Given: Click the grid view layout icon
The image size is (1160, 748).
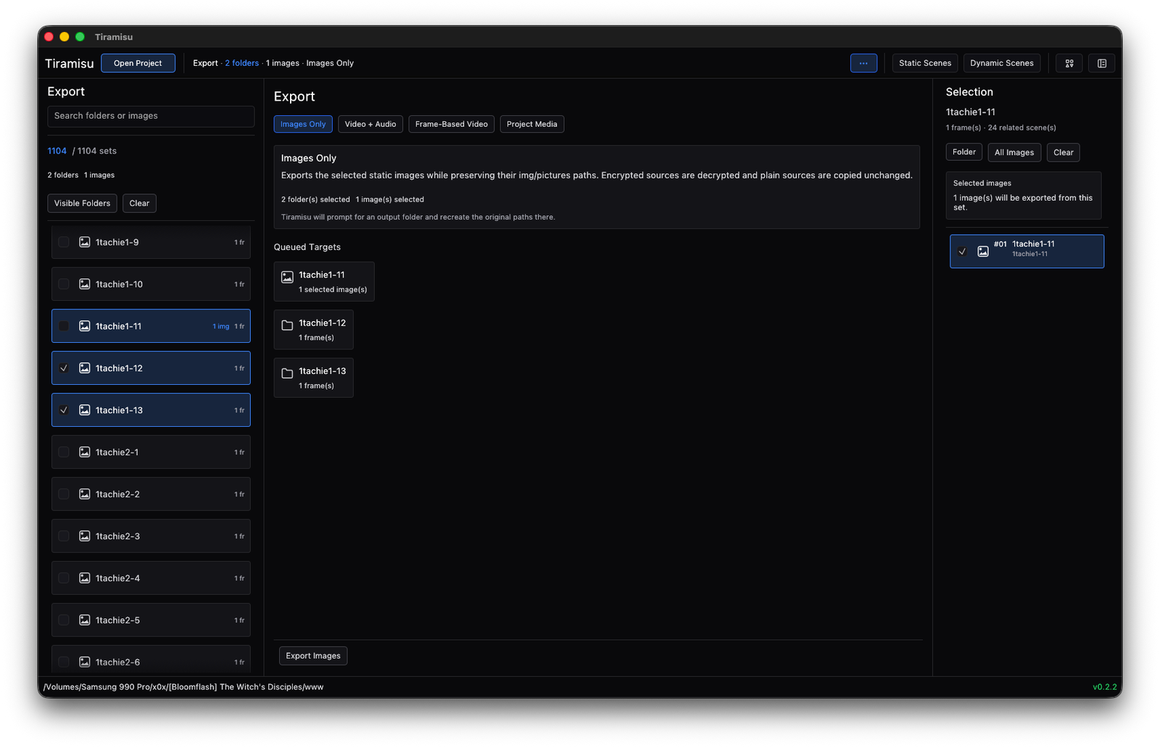Looking at the screenshot, I should (1069, 63).
